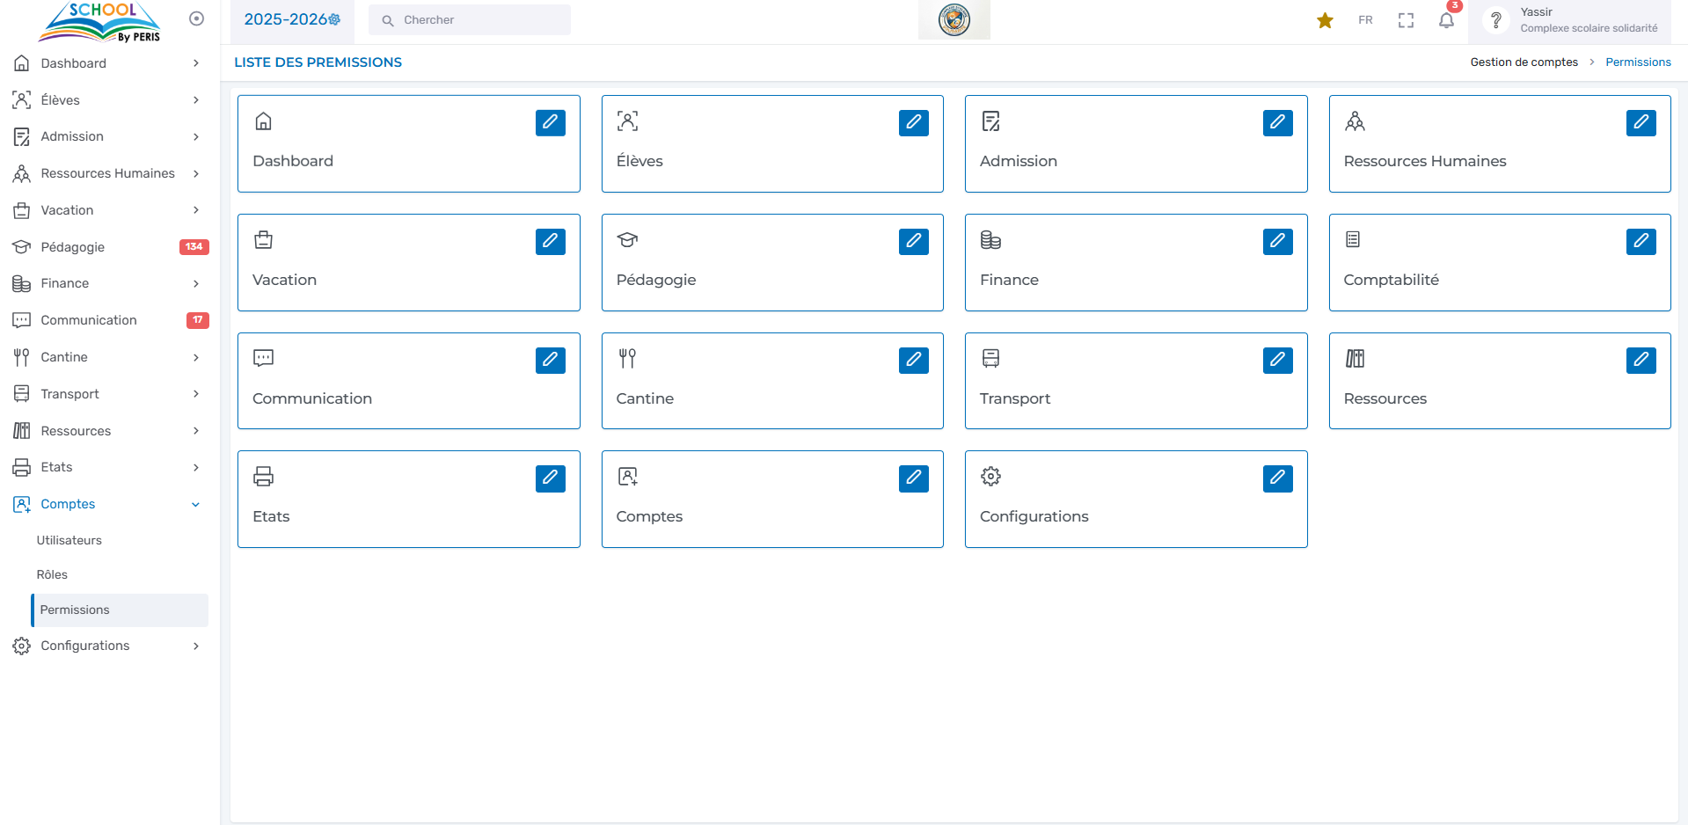The height and width of the screenshot is (825, 1688).
Task: Click the Transport icon in the sidebar
Action: point(22,393)
